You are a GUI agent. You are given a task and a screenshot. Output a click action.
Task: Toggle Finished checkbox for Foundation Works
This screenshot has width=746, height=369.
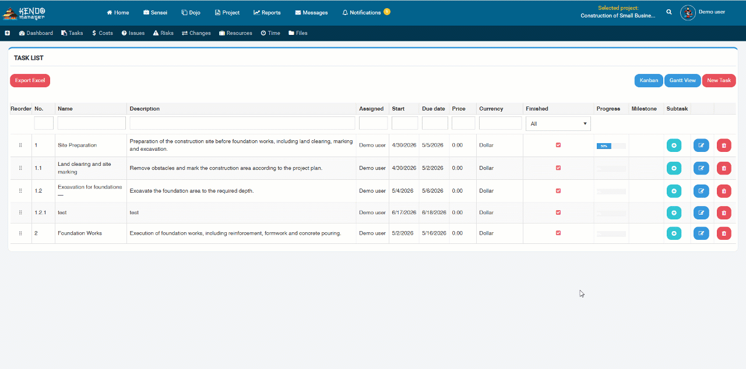tap(558, 233)
